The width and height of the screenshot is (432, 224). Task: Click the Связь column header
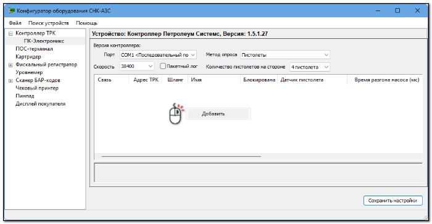111,80
